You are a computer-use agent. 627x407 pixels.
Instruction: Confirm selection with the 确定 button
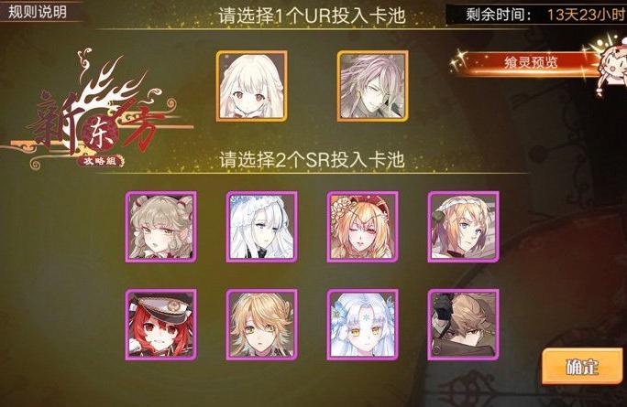tap(582, 366)
